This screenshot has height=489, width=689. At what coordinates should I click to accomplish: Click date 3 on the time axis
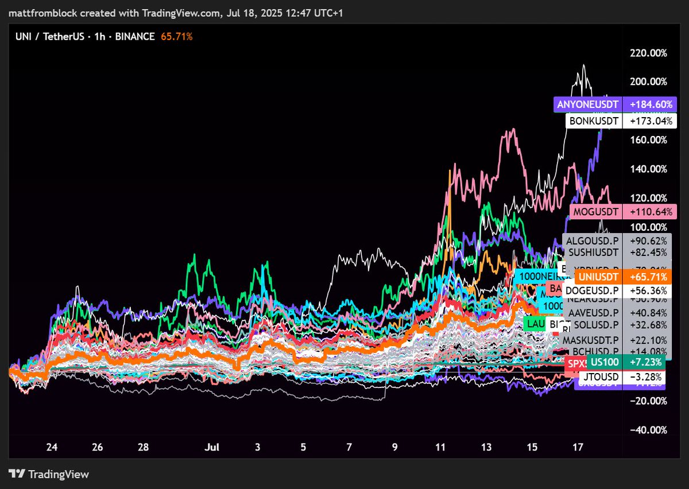pyautogui.click(x=258, y=447)
